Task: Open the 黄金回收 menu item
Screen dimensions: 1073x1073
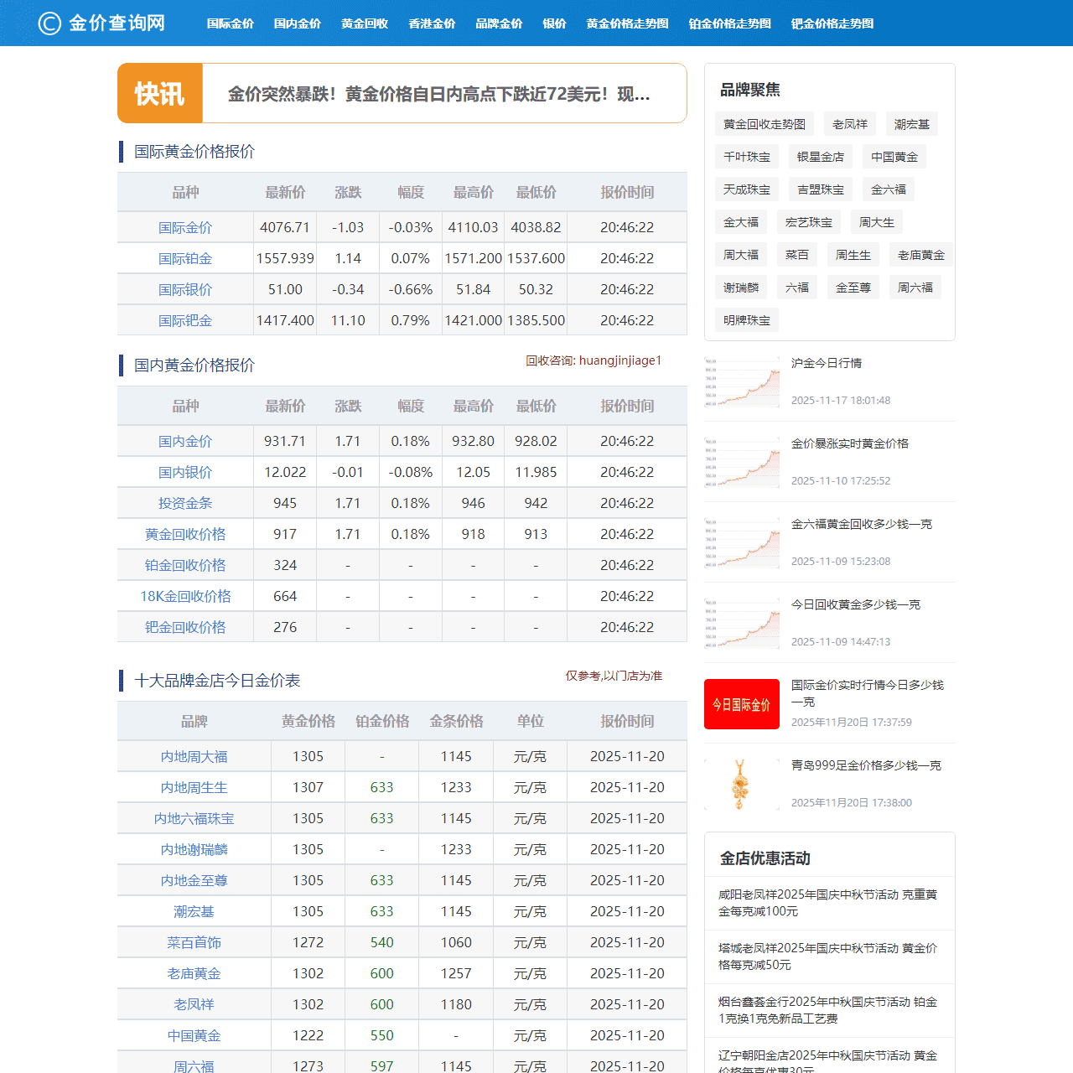Action: coord(364,23)
